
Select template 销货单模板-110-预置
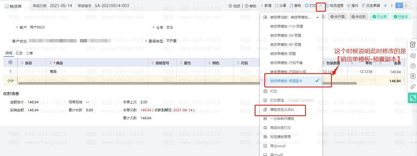pyautogui.click(x=287, y=26)
